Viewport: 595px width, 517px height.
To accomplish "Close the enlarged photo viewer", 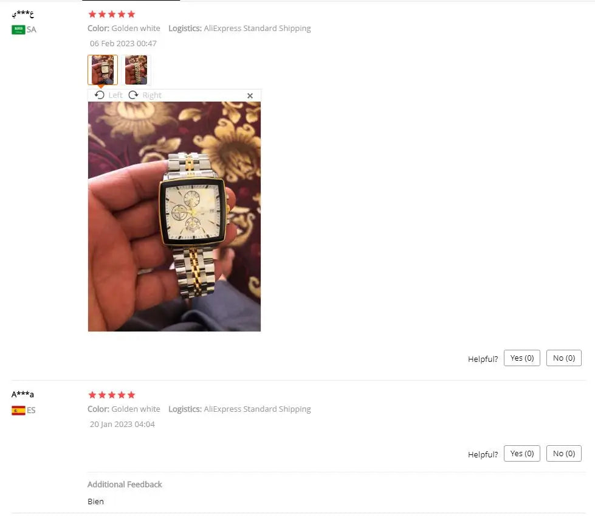I will pos(250,95).
